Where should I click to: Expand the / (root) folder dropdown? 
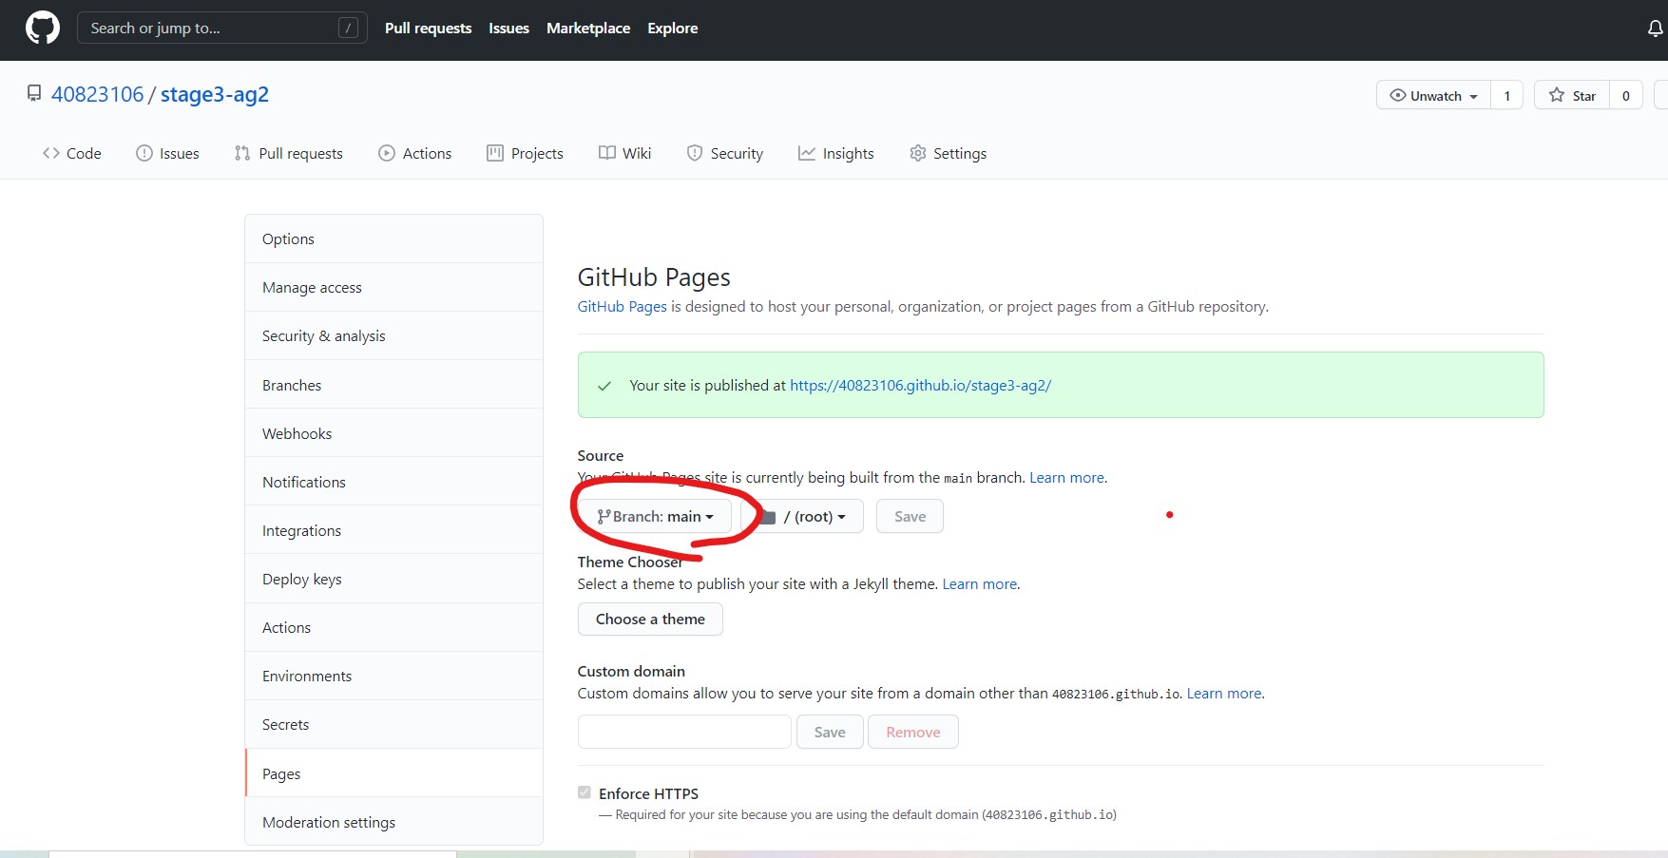click(x=802, y=516)
